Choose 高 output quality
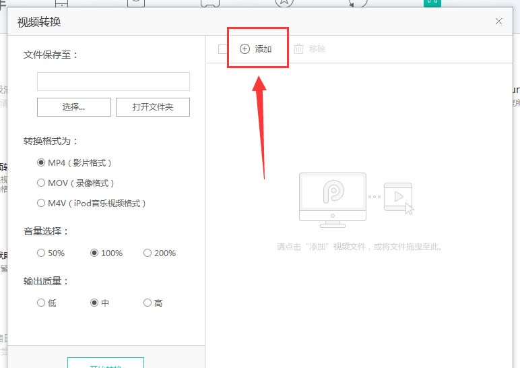Viewport: 520px width, 368px height. [148, 303]
